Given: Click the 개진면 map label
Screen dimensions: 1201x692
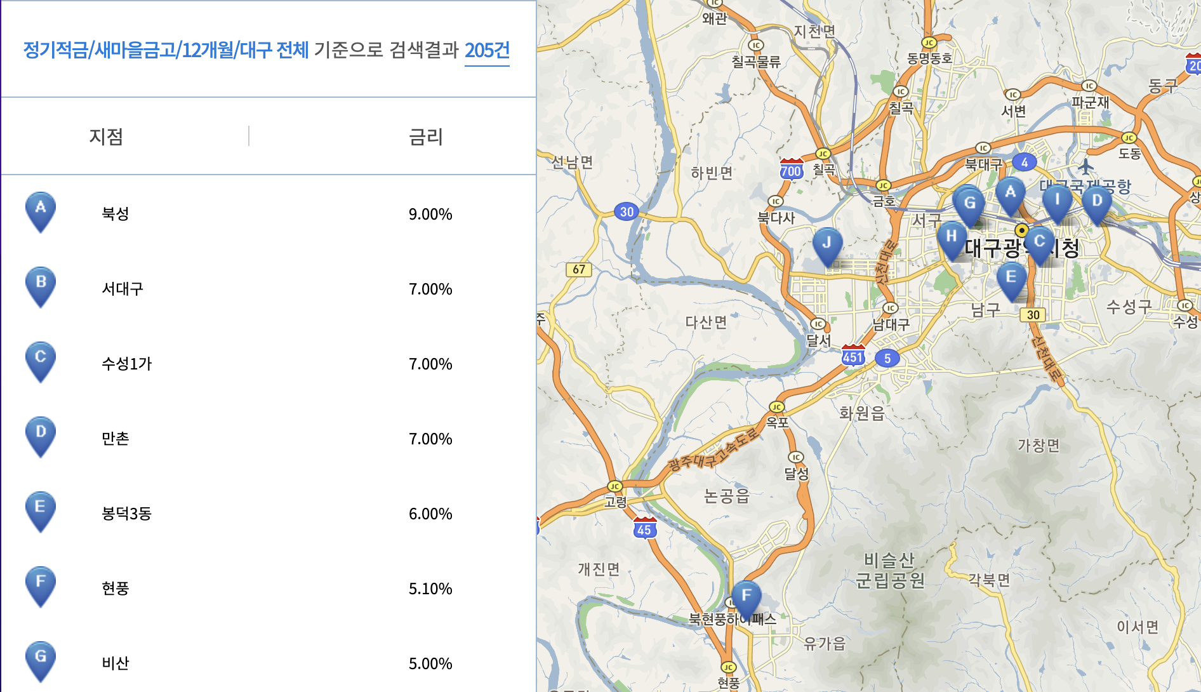Looking at the screenshot, I should coord(599,569).
